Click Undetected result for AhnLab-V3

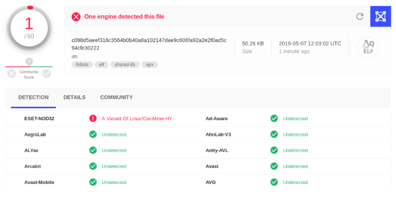[x=295, y=135]
